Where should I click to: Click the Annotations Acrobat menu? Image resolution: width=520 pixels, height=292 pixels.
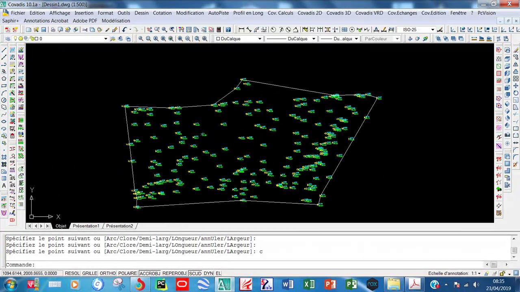click(x=46, y=21)
